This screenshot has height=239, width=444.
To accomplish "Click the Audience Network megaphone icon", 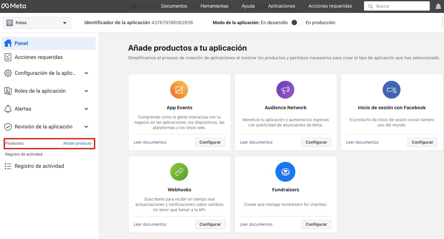I will [x=285, y=90].
